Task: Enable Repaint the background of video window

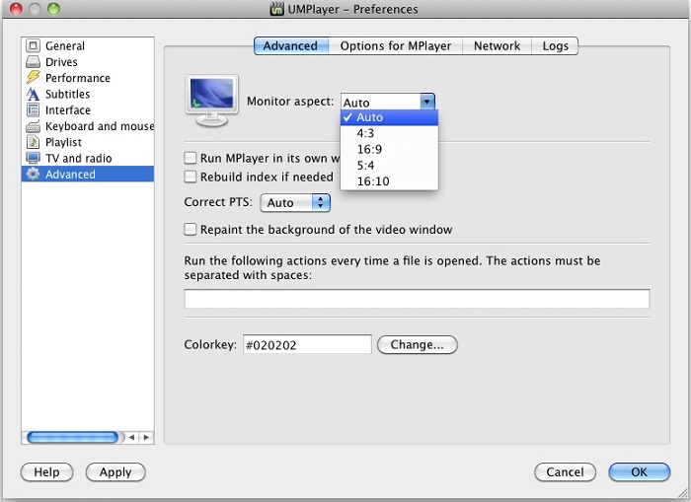Action: click(191, 229)
